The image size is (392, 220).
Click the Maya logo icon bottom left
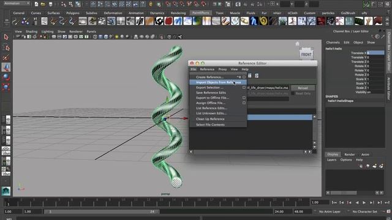point(6,191)
